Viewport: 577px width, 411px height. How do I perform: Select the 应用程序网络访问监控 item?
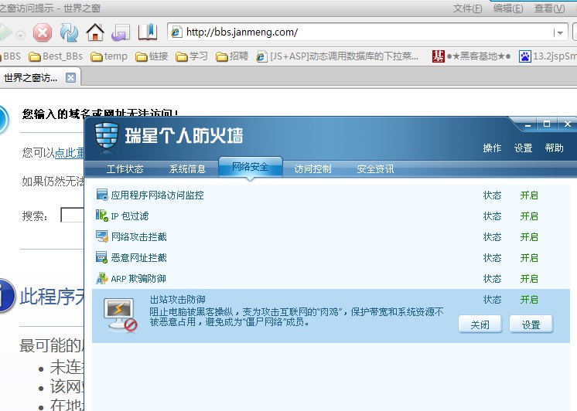point(157,195)
